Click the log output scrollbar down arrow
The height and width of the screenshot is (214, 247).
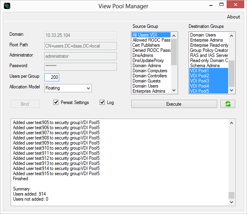(231, 202)
